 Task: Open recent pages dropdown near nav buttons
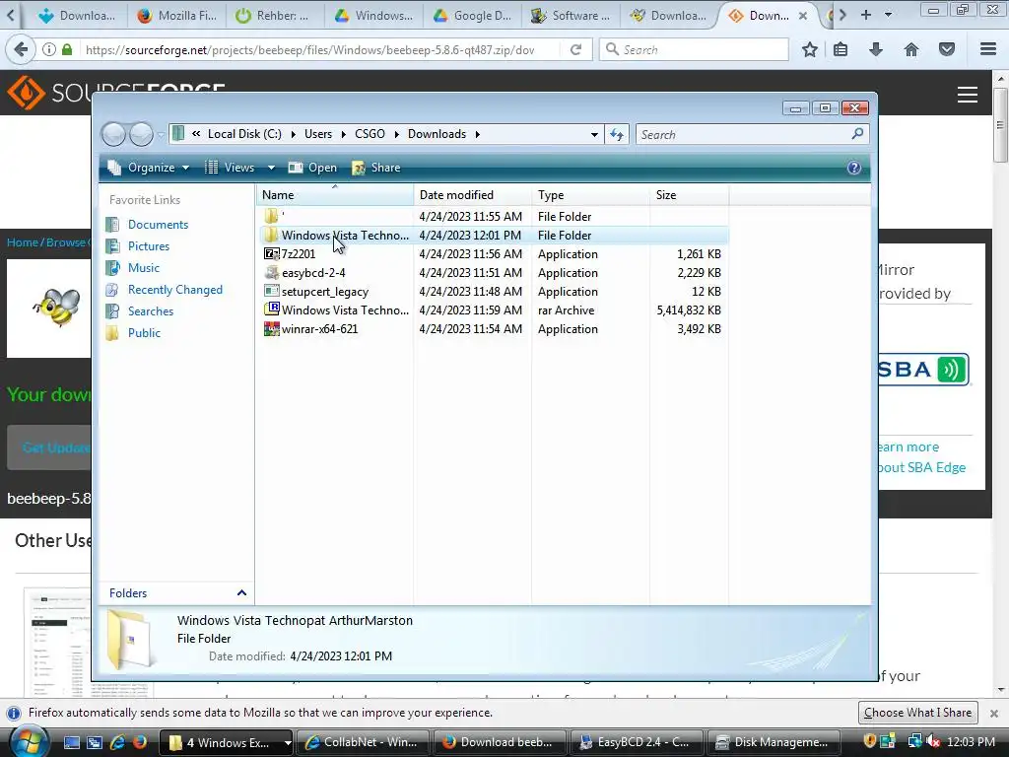coord(161,134)
